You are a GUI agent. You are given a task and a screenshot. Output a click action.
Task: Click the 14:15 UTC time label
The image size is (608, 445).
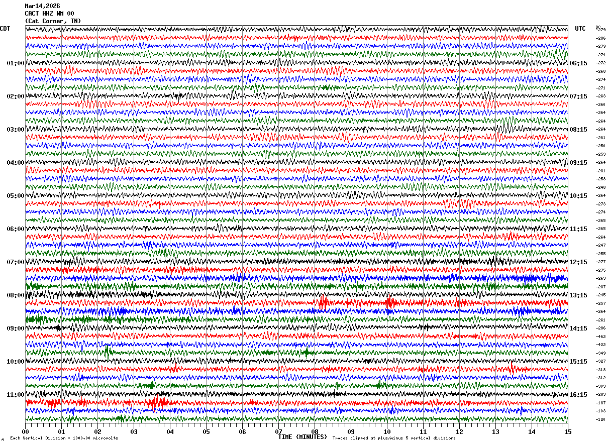[x=578, y=328]
